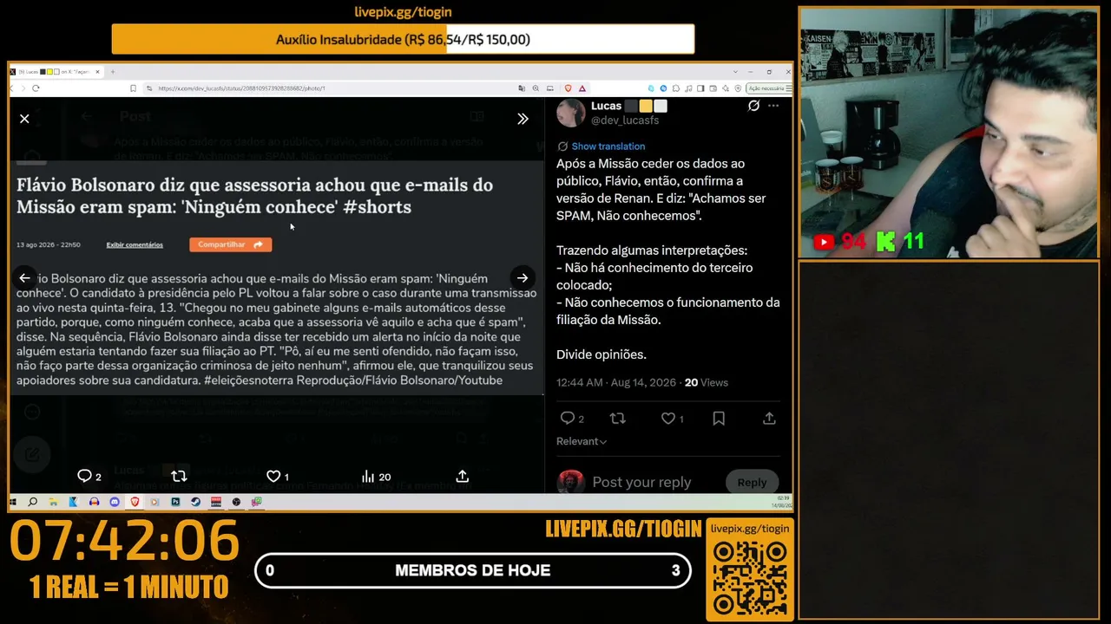Open the Relevant replies sort dropdown
1111x624 pixels.
(x=582, y=441)
